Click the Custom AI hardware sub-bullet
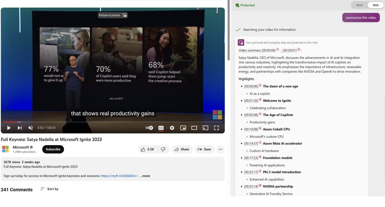 [x=264, y=151]
